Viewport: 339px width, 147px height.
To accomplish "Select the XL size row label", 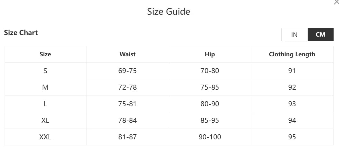I will [x=45, y=121].
